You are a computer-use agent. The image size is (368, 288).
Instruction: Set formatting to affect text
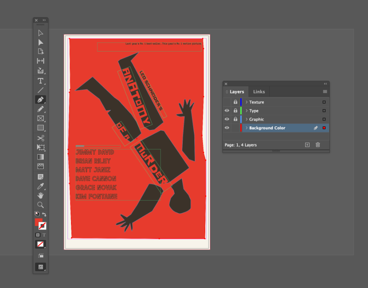[44, 235]
